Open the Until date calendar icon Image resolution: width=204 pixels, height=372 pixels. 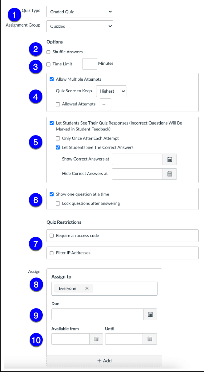click(x=150, y=339)
